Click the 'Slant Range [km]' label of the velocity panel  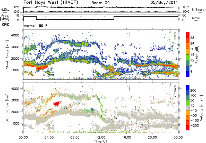coord(7,108)
